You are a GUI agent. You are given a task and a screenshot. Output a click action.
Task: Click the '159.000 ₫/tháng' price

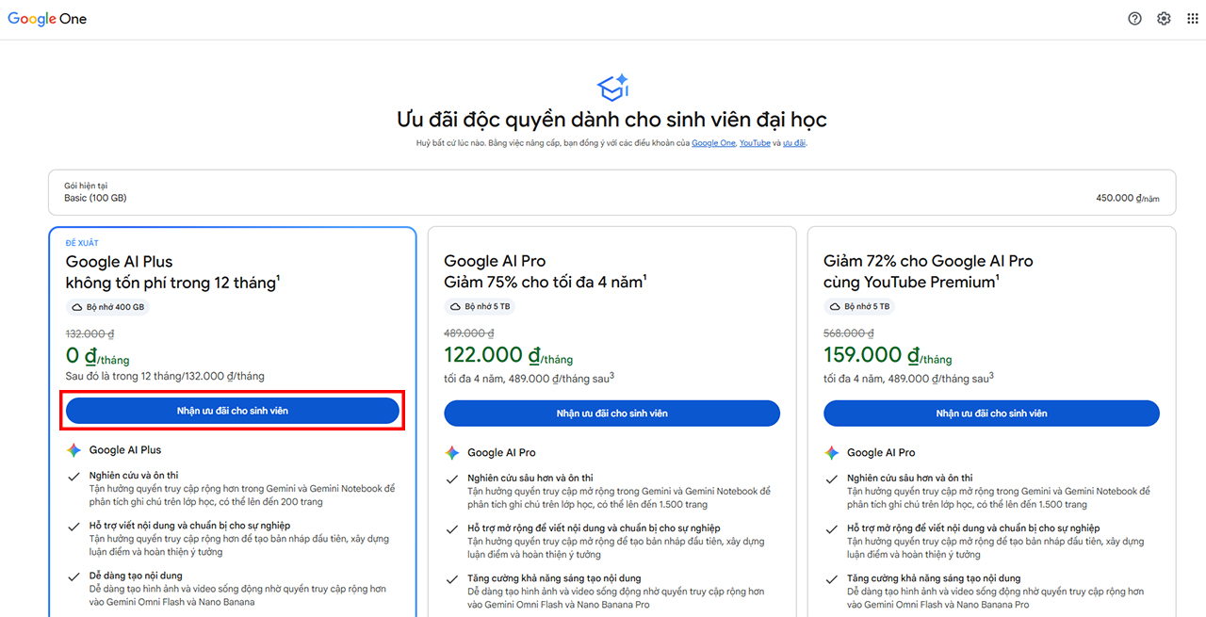point(888,356)
